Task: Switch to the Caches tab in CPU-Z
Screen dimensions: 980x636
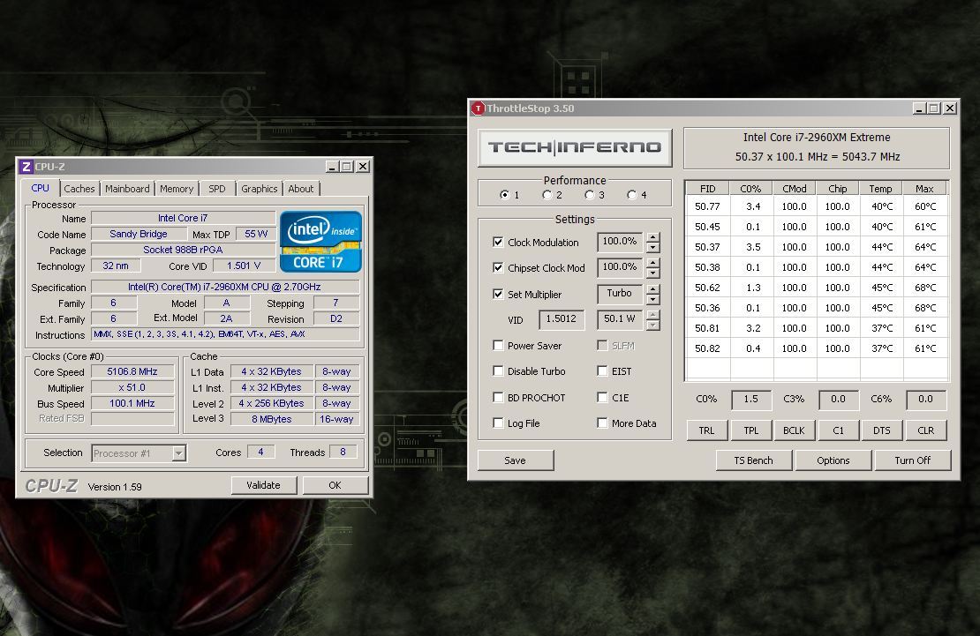Action: coord(79,189)
